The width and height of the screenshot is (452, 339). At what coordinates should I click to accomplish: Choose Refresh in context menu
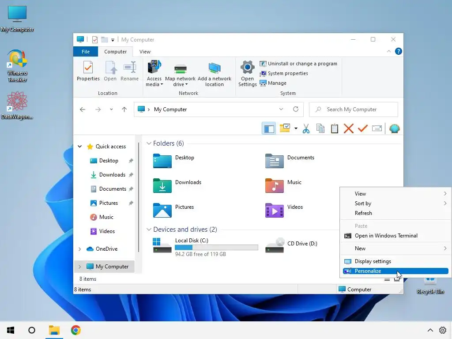pos(395,213)
